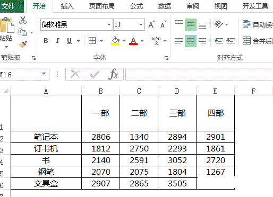The height and width of the screenshot is (197, 273).
Task: Open 剪贴板 clipboard pane launcher
Action: (x=33, y=58)
